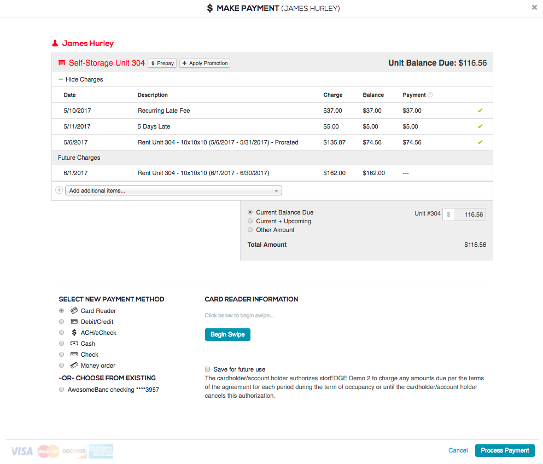The image size is (543, 464).
Task: Click the Debit/Credit card icon
Action: [74, 321]
